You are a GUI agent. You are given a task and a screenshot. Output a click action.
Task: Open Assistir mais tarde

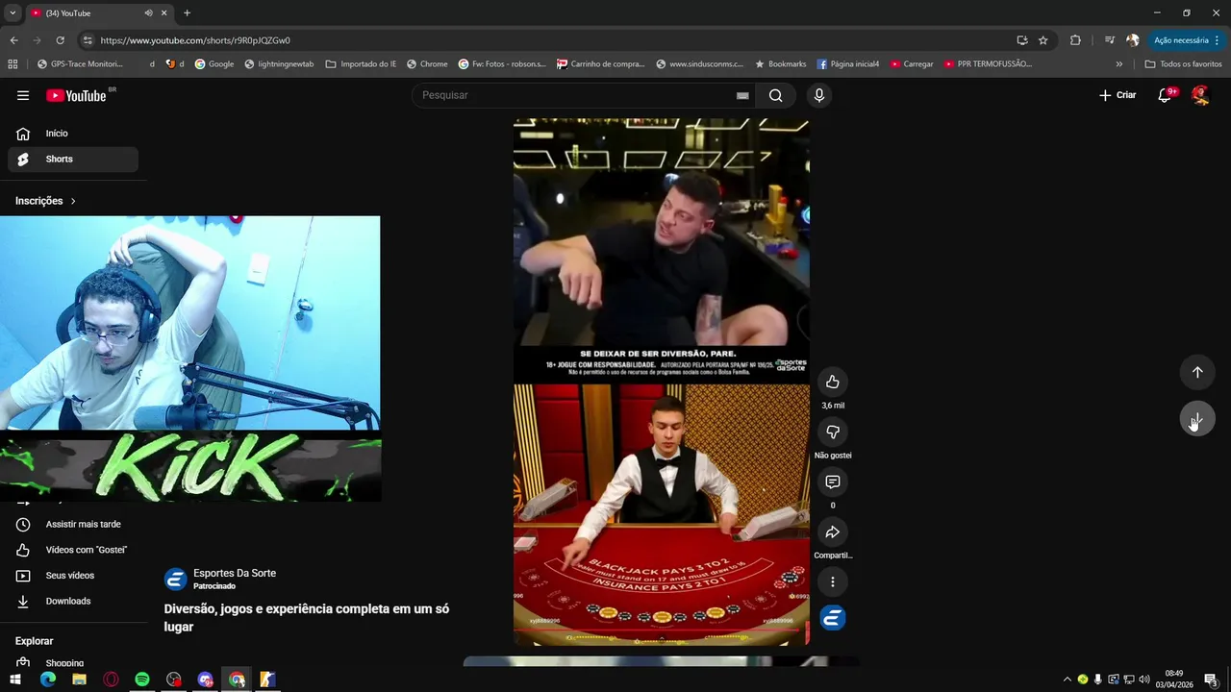coord(73,525)
